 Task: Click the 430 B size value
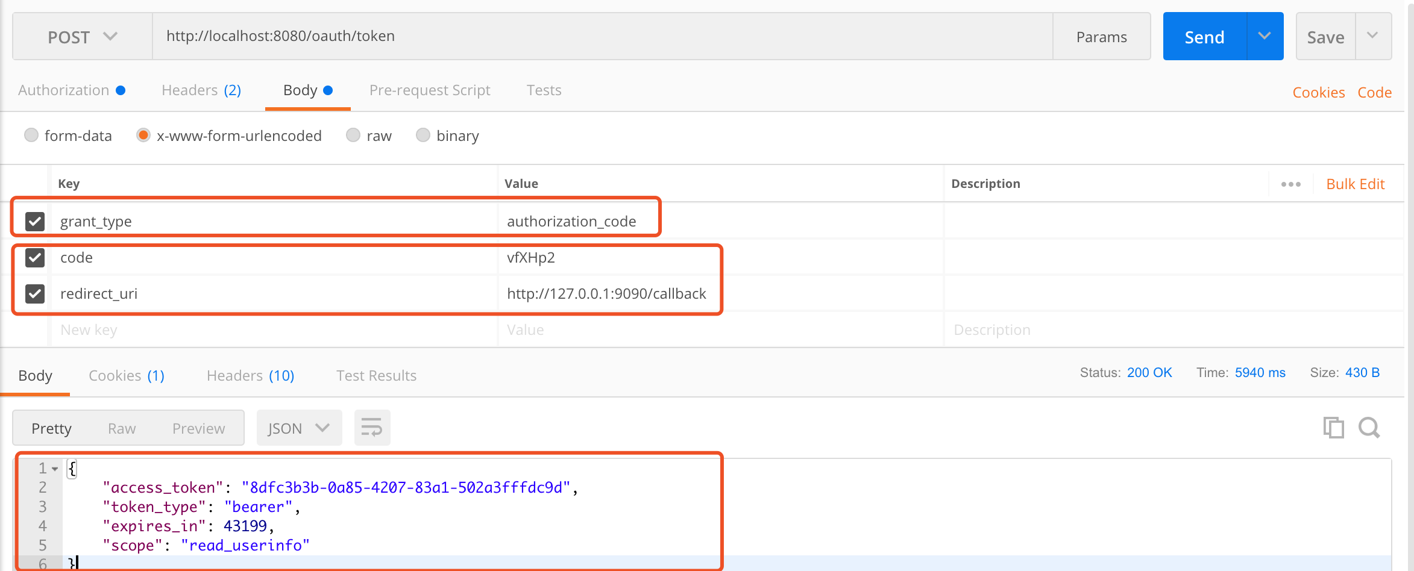pos(1362,373)
